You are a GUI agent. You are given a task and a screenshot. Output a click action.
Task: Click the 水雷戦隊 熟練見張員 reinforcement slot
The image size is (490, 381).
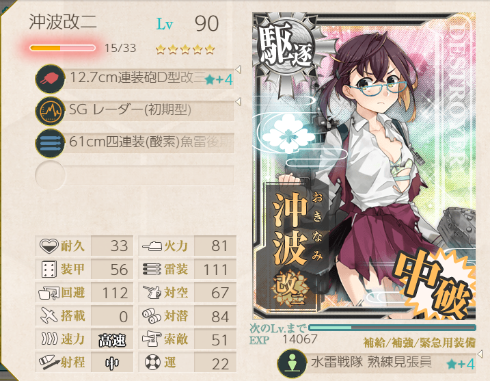point(377,364)
